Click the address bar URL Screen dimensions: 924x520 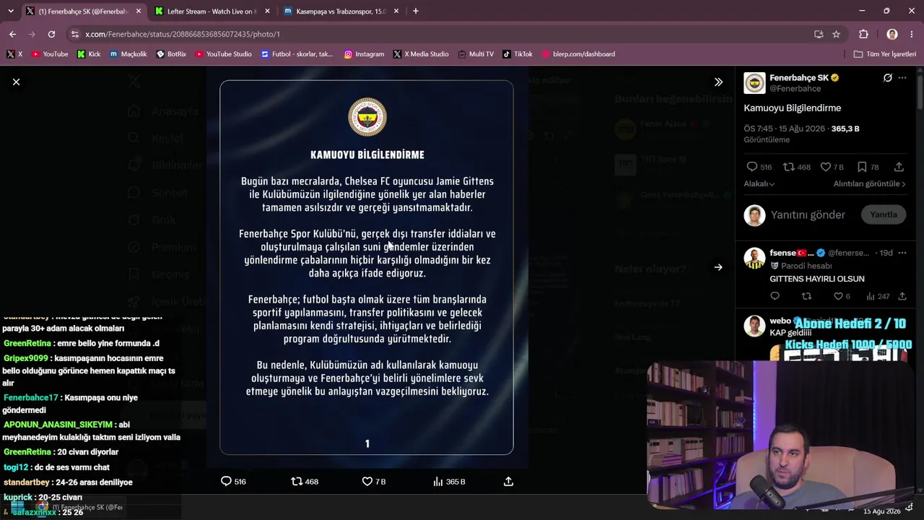183,34
